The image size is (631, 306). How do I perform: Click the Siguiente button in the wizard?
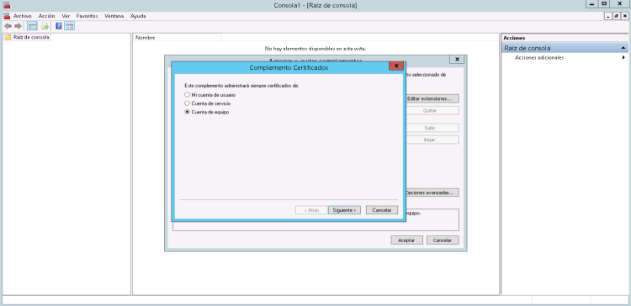pyautogui.click(x=344, y=210)
